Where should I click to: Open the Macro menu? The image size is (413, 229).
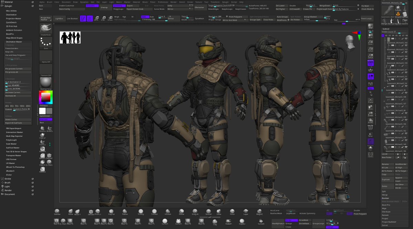[119, 2]
